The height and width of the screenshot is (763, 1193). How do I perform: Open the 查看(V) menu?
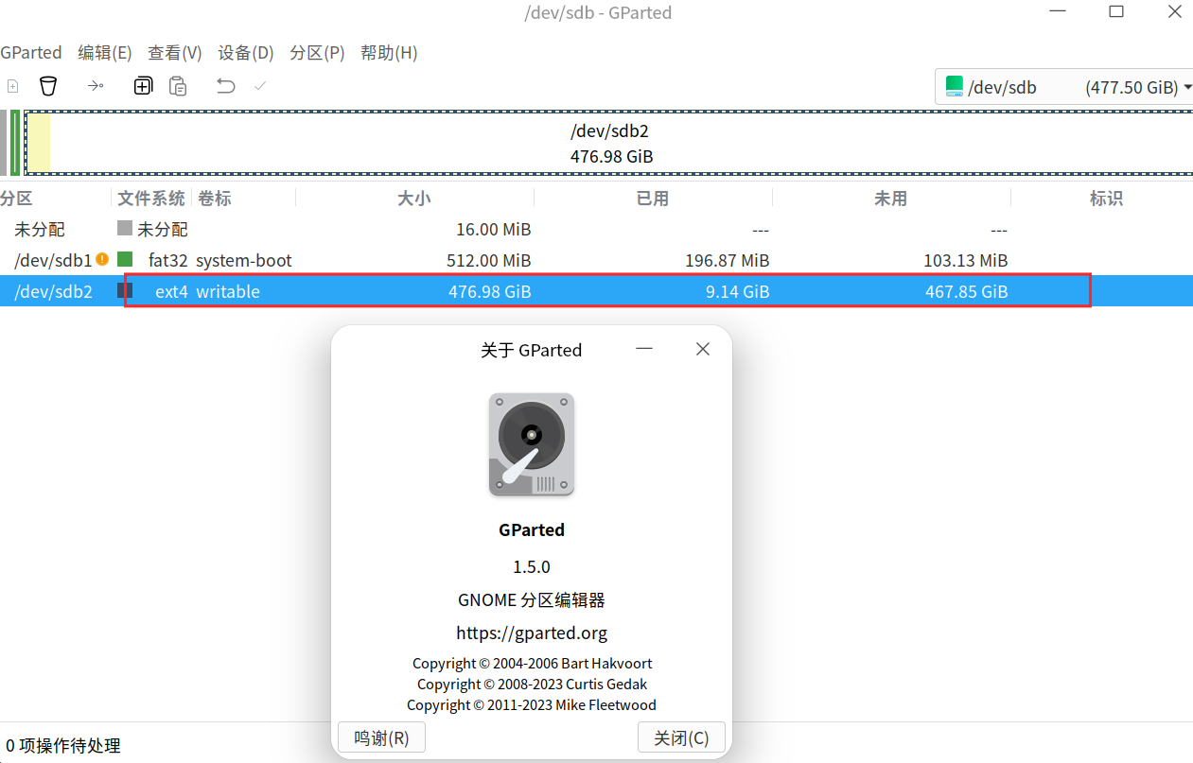tap(175, 53)
